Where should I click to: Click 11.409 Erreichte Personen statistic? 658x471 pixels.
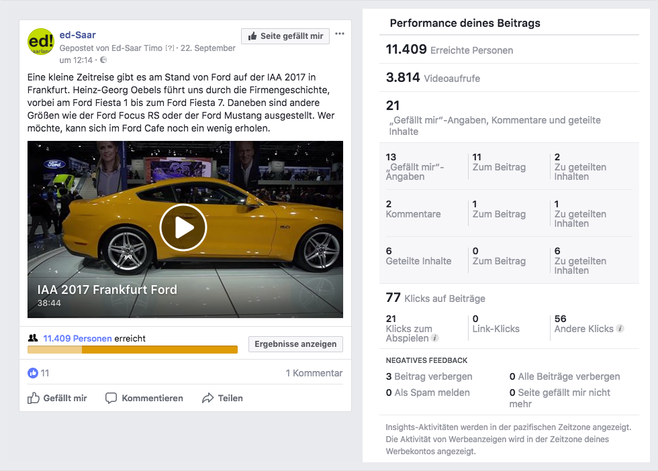coord(449,50)
